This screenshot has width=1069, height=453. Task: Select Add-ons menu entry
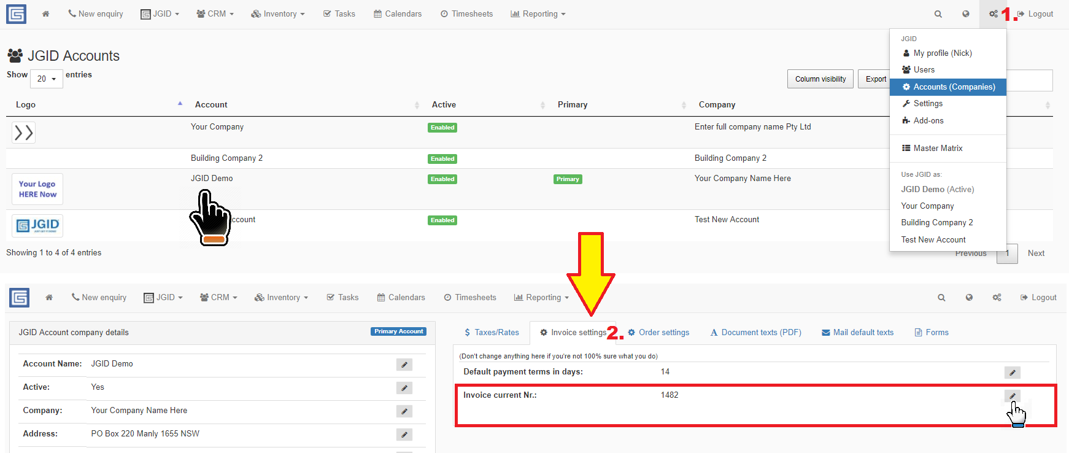pos(948,121)
